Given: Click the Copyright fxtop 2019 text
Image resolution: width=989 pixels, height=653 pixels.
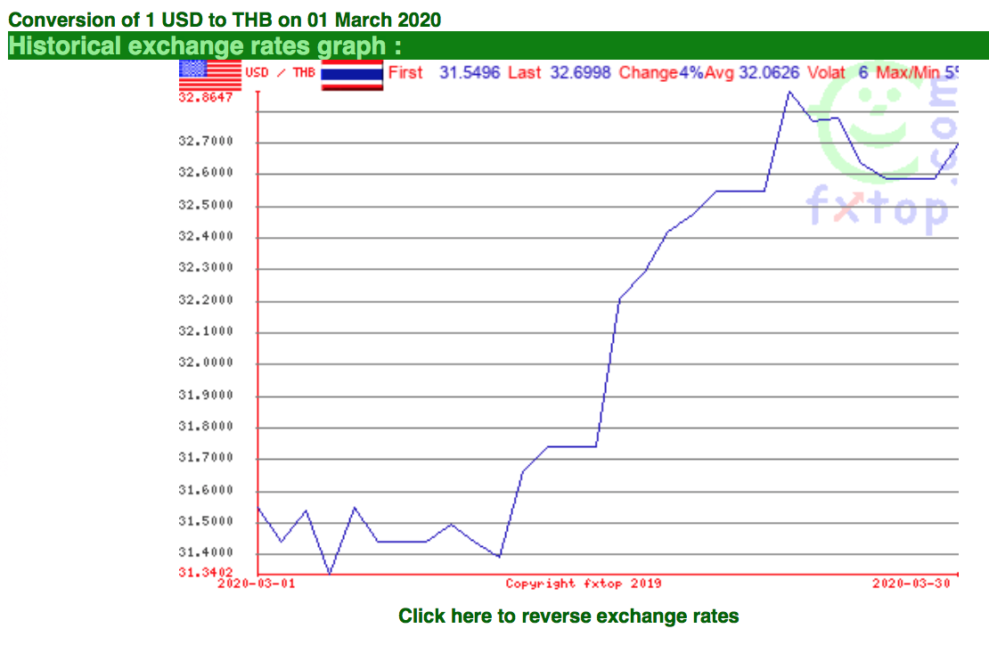Looking at the screenshot, I should [x=584, y=584].
